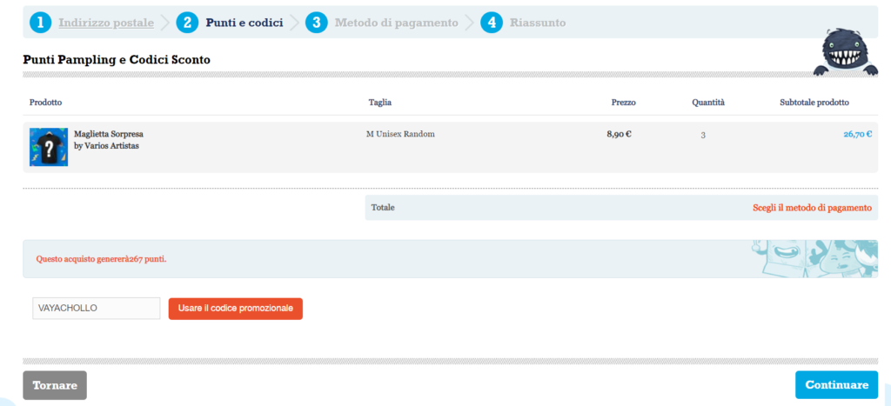Click the step 1 circle icon
The width and height of the screenshot is (891, 406).
(41, 23)
